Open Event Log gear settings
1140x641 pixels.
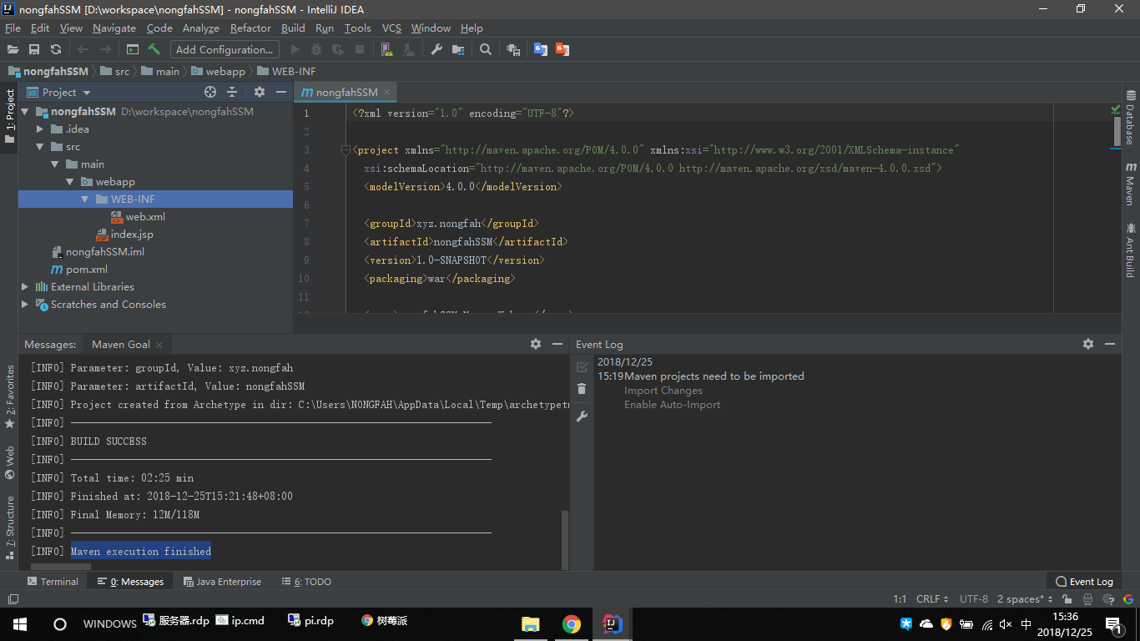coord(1088,344)
